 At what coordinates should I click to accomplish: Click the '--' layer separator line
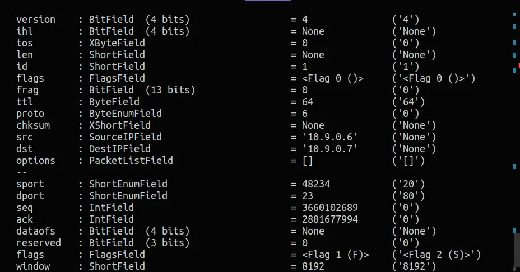coord(22,172)
